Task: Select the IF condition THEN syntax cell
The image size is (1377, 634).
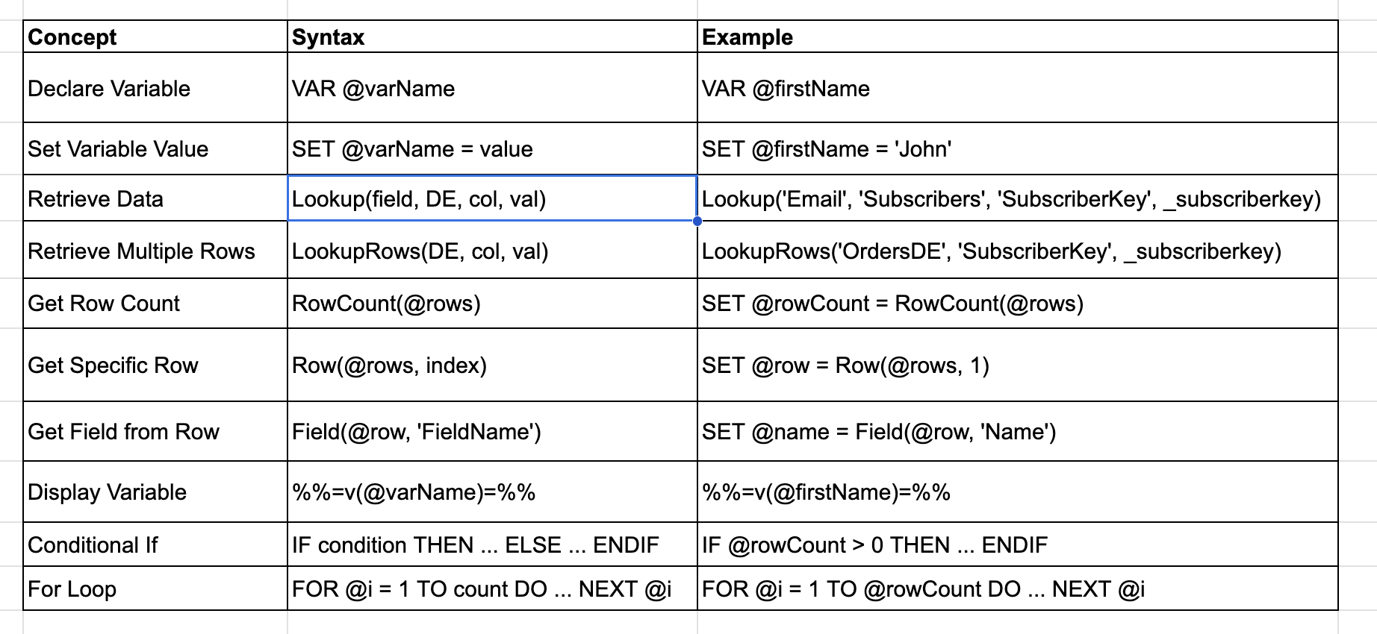Action: tap(492, 544)
